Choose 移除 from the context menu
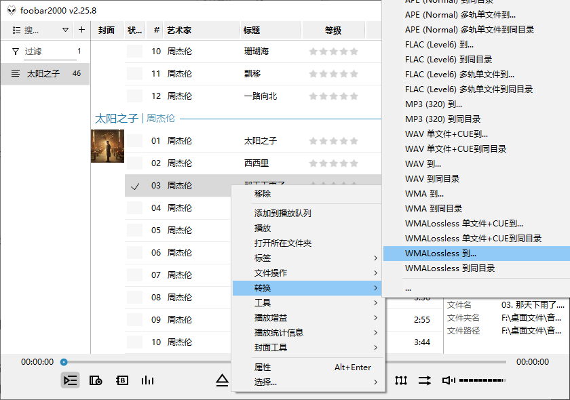The height and width of the screenshot is (400, 570). coord(307,194)
